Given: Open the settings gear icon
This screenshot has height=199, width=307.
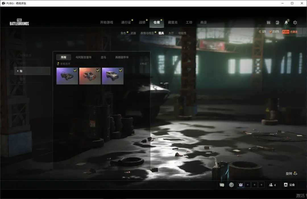Looking at the screenshot, I should click(x=295, y=22).
